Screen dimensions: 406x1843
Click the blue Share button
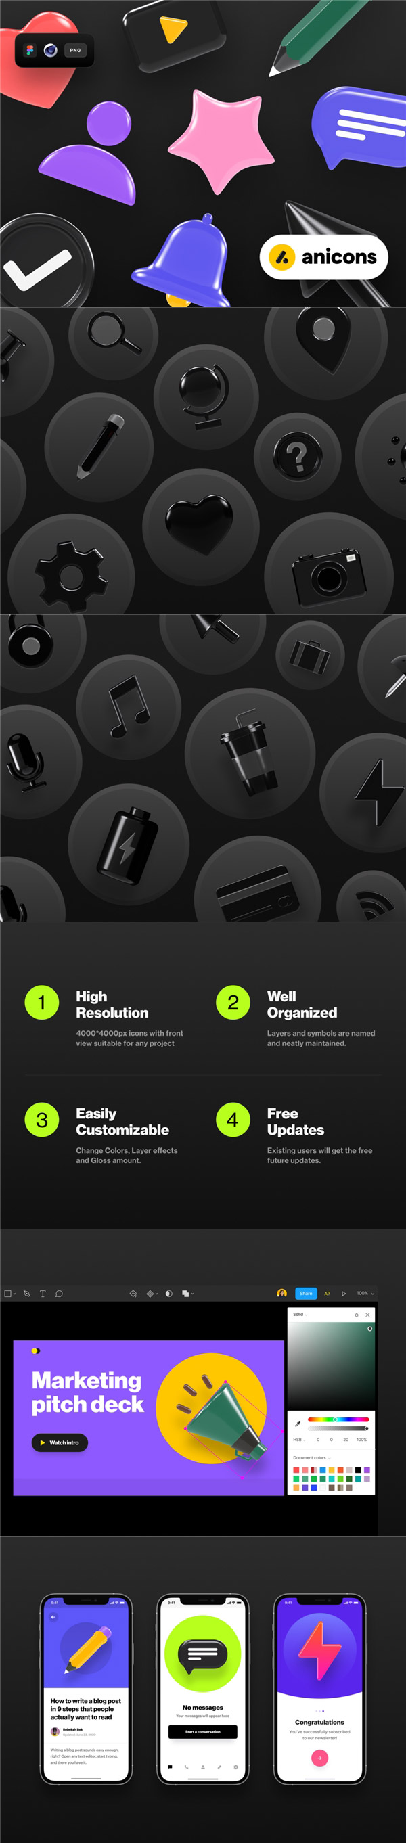point(306,1293)
